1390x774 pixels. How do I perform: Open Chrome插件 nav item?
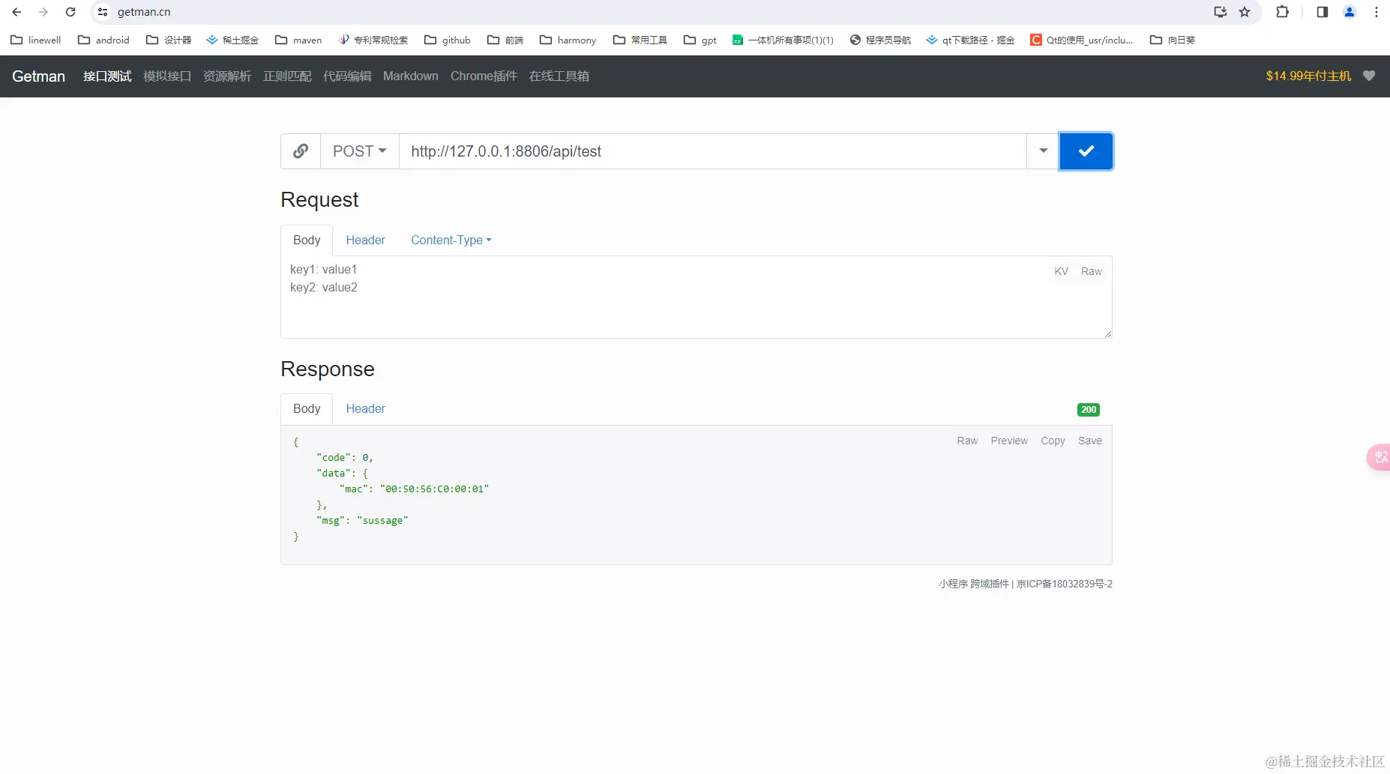click(x=484, y=76)
